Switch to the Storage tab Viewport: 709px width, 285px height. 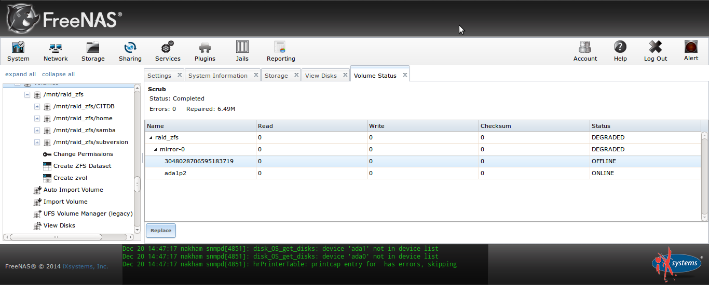coord(276,76)
